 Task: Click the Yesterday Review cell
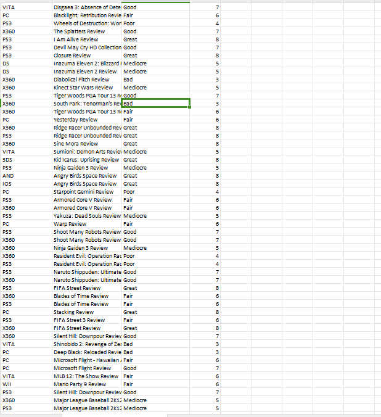pyautogui.click(x=87, y=120)
